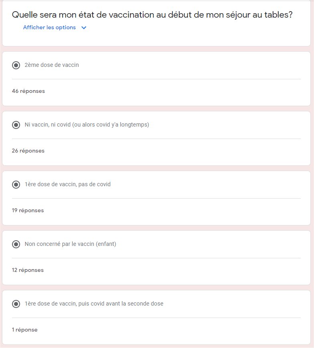The image size is (314, 348).
Task: Expand options with the blue chevron arrow
Action: click(84, 28)
